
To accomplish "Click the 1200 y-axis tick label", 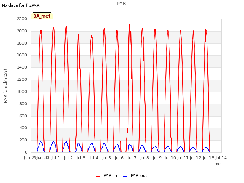I will (x=22, y=79).
